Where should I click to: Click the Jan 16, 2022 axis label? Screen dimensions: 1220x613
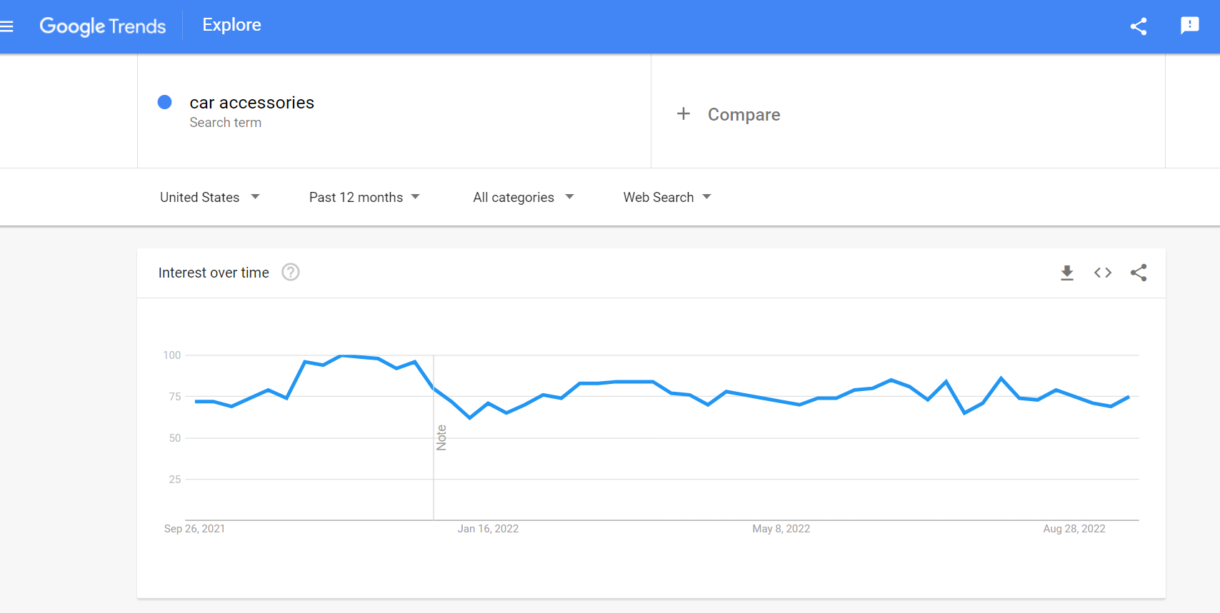[488, 529]
